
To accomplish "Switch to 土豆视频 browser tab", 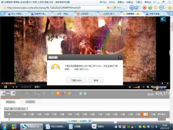I will [x=86, y=14].
